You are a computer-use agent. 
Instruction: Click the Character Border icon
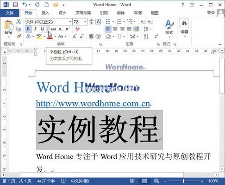(x=98, y=22)
